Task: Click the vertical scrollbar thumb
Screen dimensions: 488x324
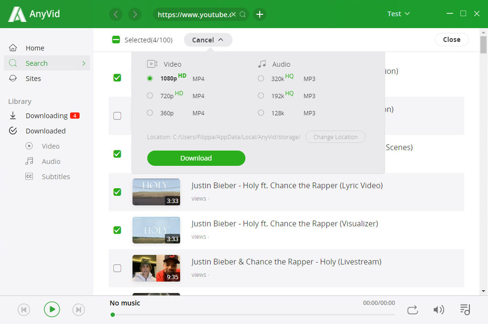Action: 483,45
